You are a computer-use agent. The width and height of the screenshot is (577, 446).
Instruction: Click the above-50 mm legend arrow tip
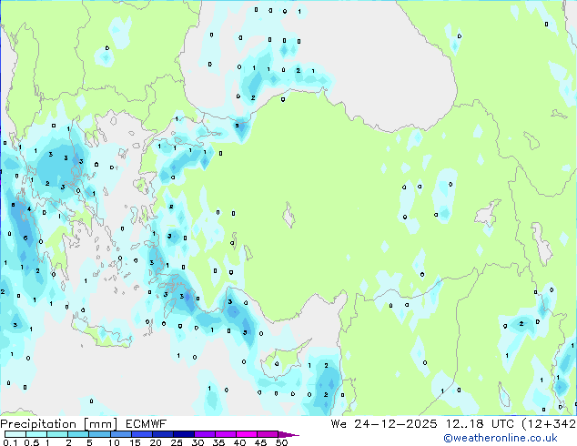pyautogui.click(x=288, y=434)
